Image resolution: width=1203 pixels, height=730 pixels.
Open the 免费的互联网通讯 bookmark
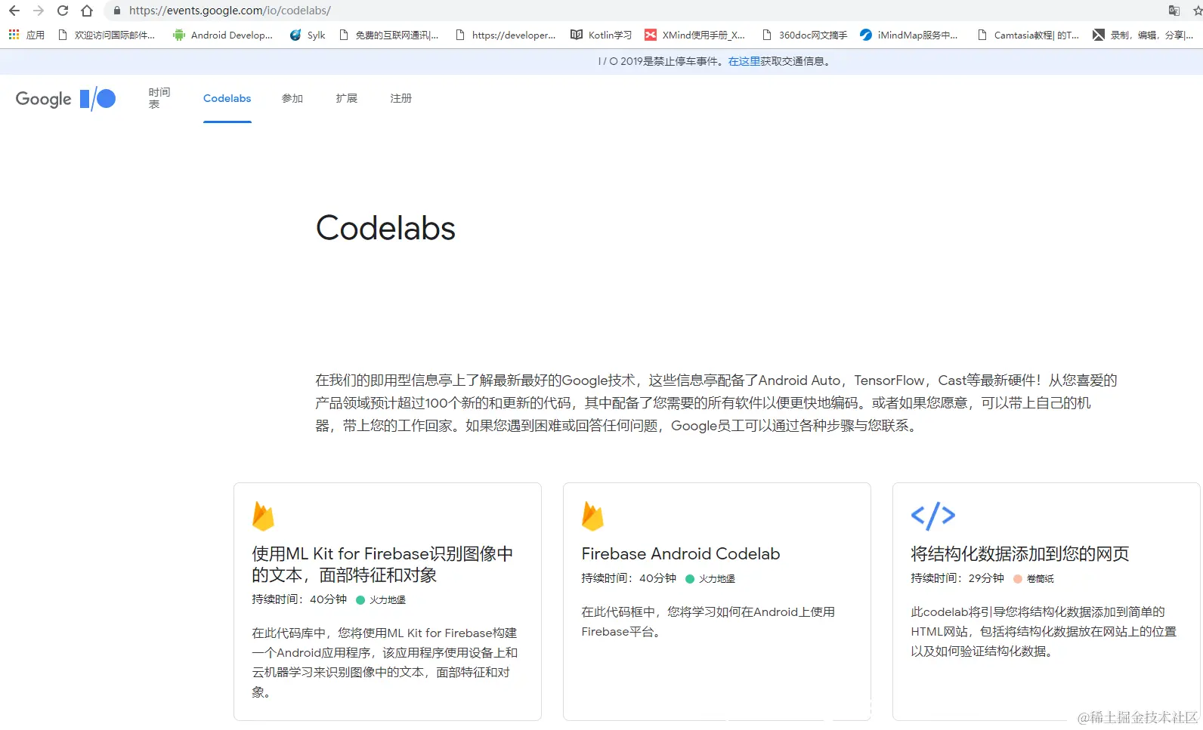388,35
